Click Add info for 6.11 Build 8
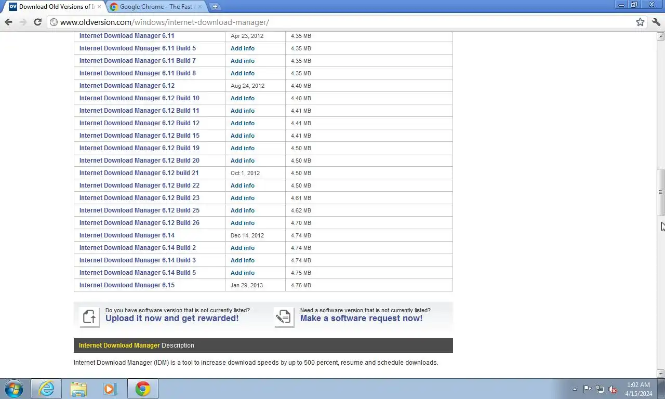The width and height of the screenshot is (665, 399). tap(243, 73)
